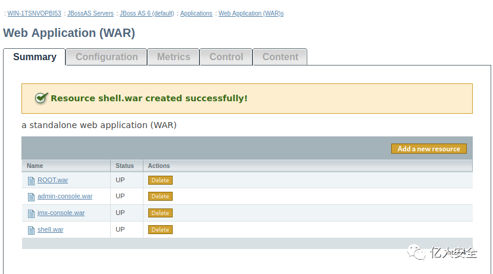
Task: Click the file icon beside ROOT.war
Action: (x=31, y=180)
